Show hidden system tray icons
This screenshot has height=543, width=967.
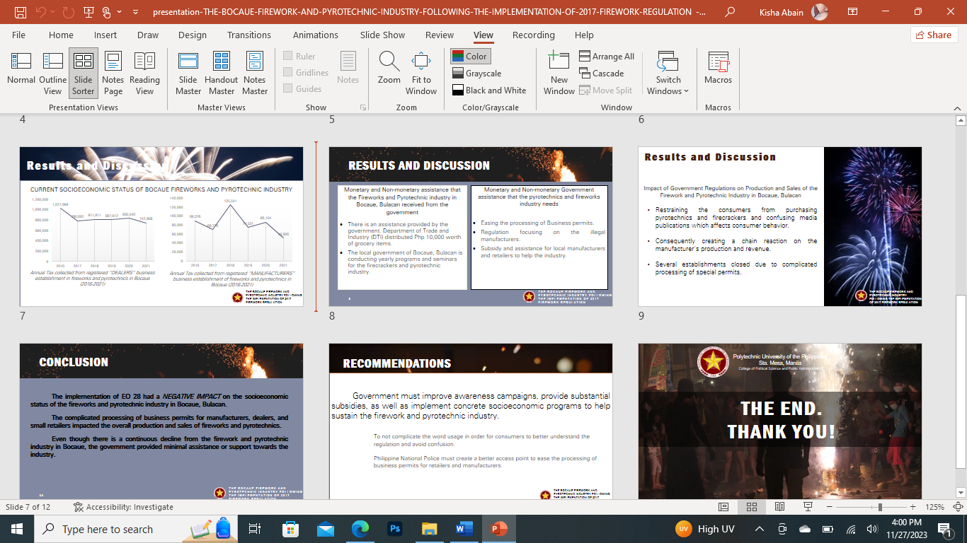tap(759, 529)
